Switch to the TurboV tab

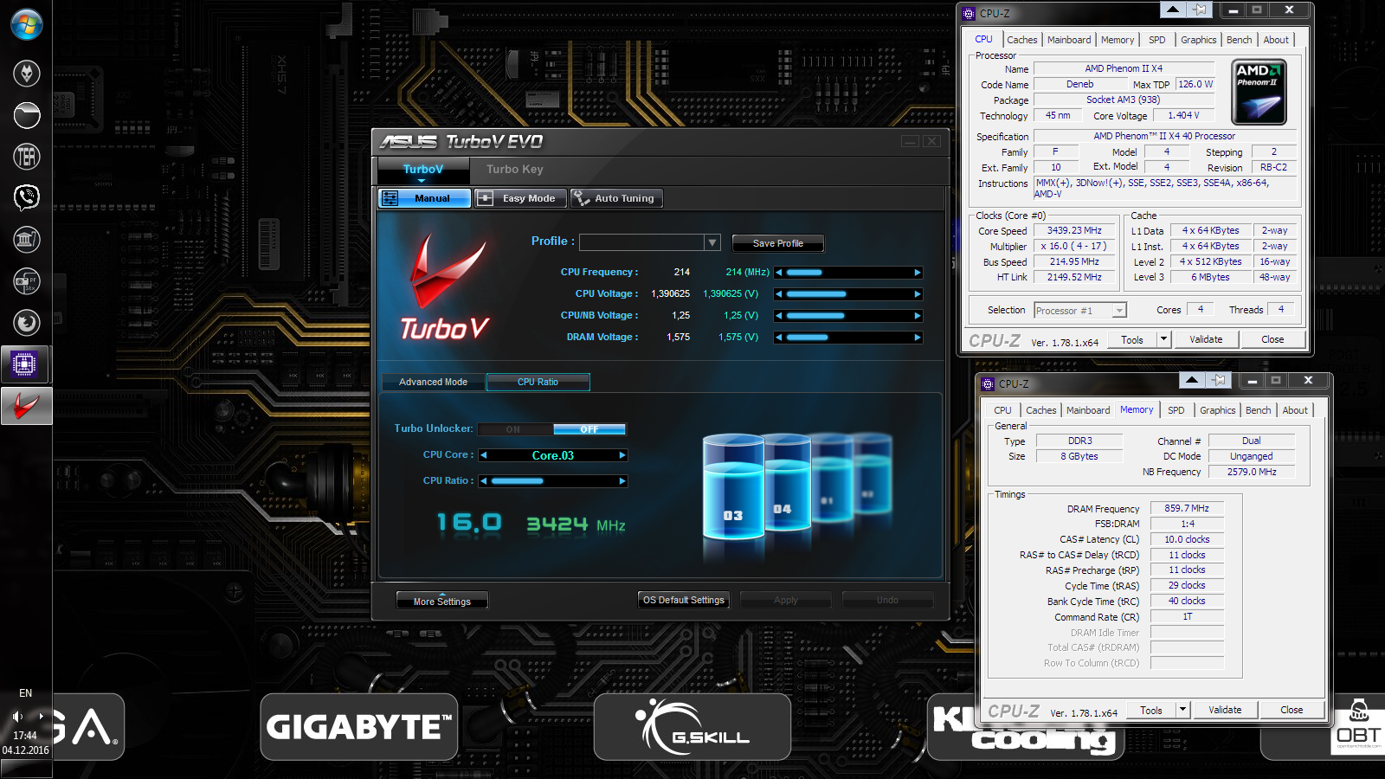click(422, 170)
